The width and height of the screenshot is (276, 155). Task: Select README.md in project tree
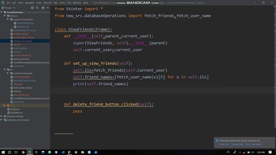pos(16,113)
